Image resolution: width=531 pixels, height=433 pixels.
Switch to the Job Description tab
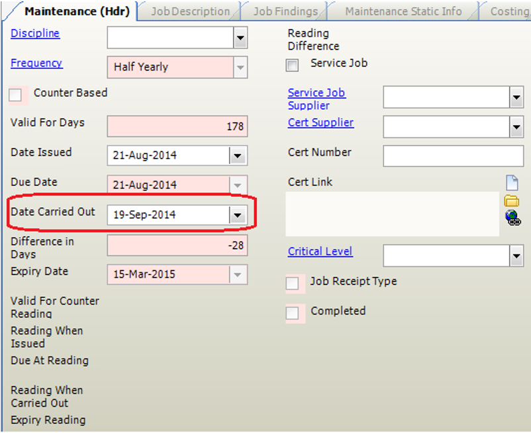tap(190, 11)
